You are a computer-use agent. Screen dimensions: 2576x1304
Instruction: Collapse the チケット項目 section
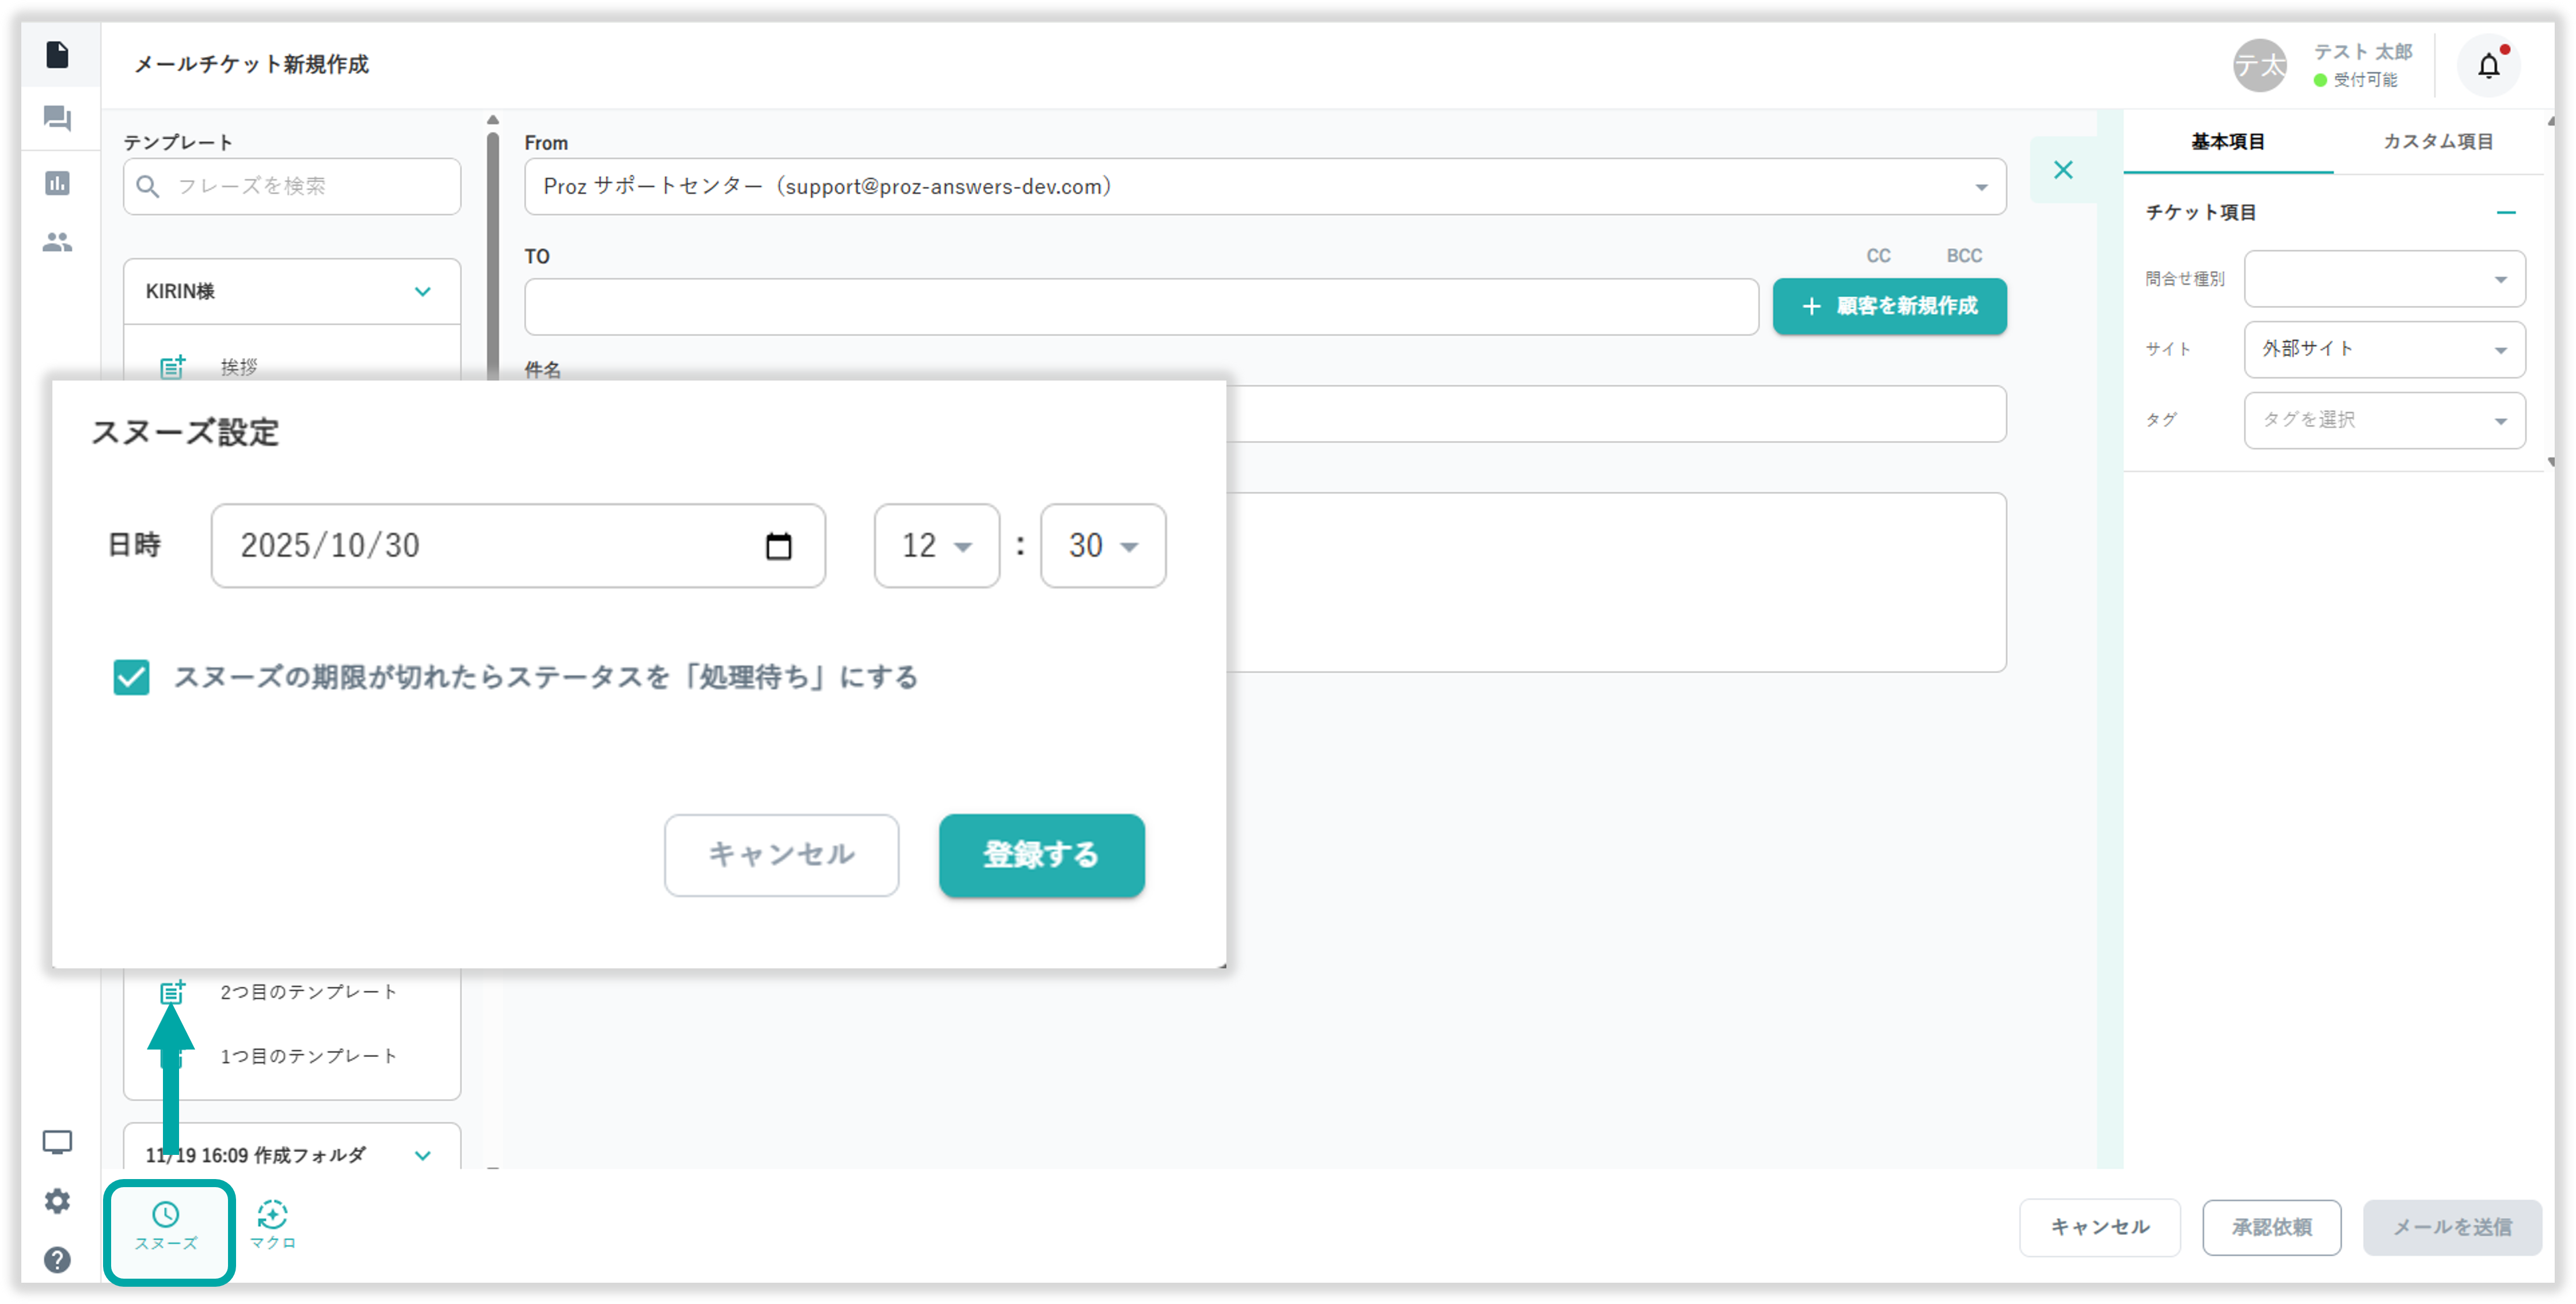pyautogui.click(x=2505, y=212)
